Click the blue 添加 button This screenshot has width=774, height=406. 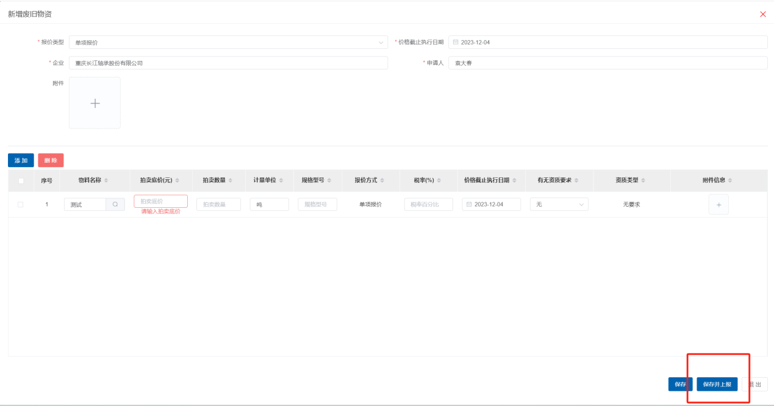click(21, 160)
